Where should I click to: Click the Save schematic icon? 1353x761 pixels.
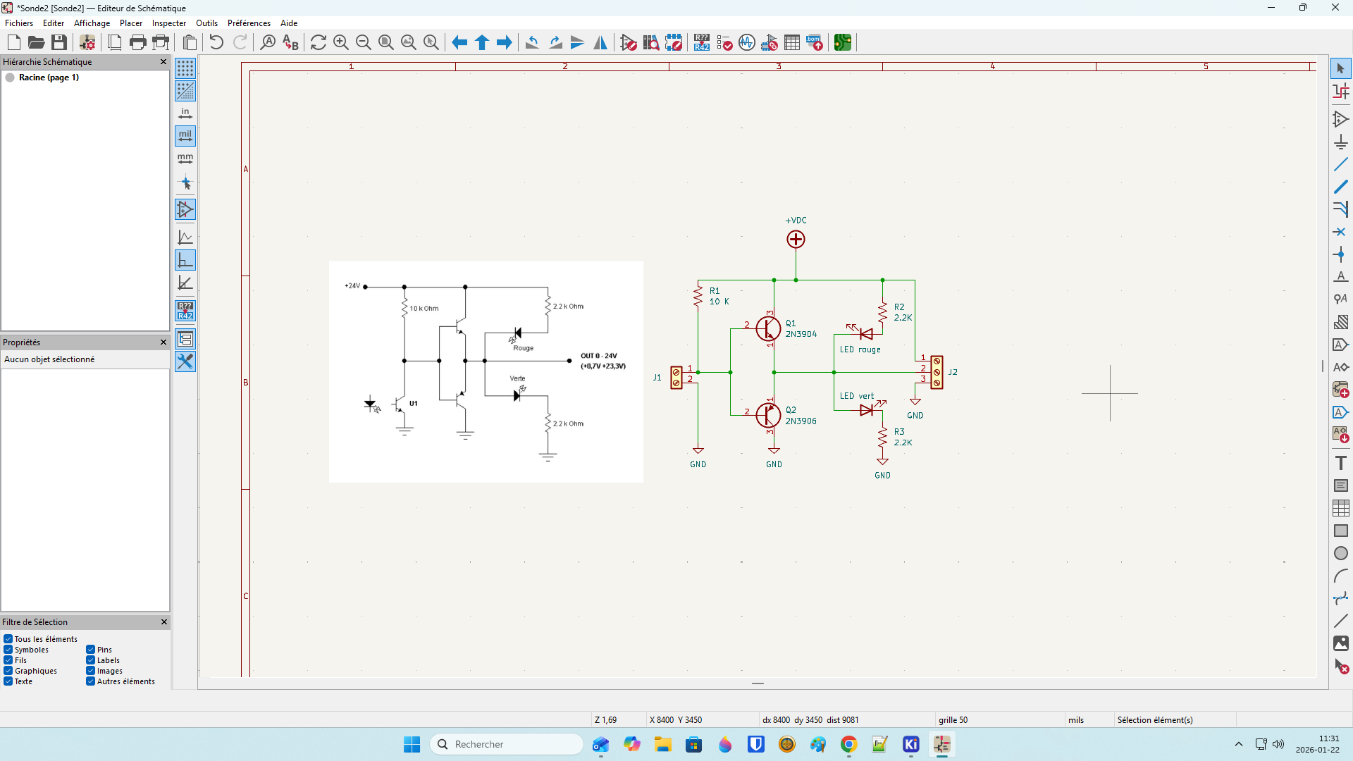point(59,42)
